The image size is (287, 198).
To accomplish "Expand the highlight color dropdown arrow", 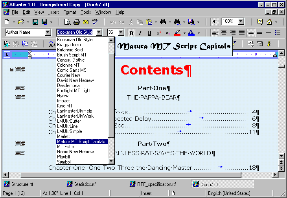I will coord(184,33).
